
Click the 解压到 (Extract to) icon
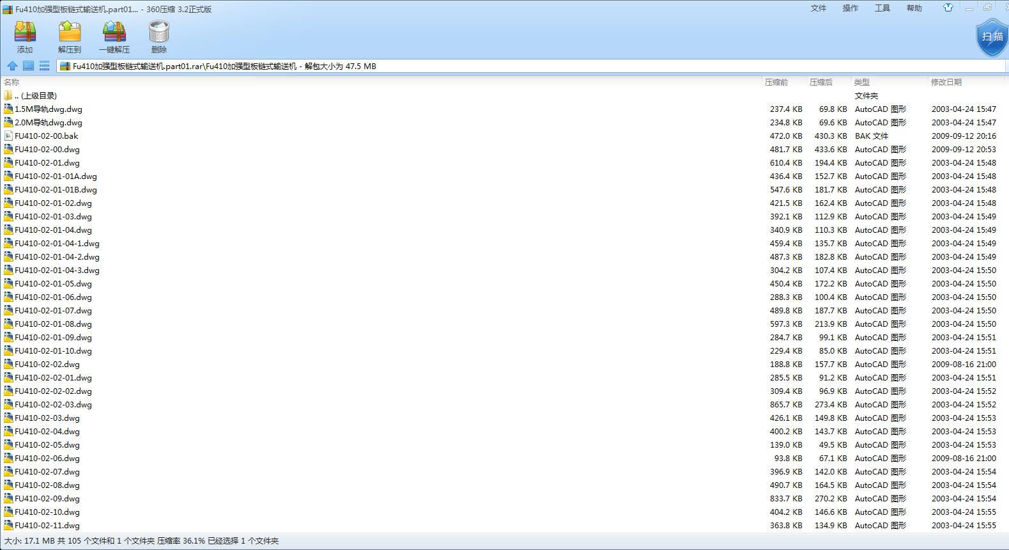click(70, 37)
